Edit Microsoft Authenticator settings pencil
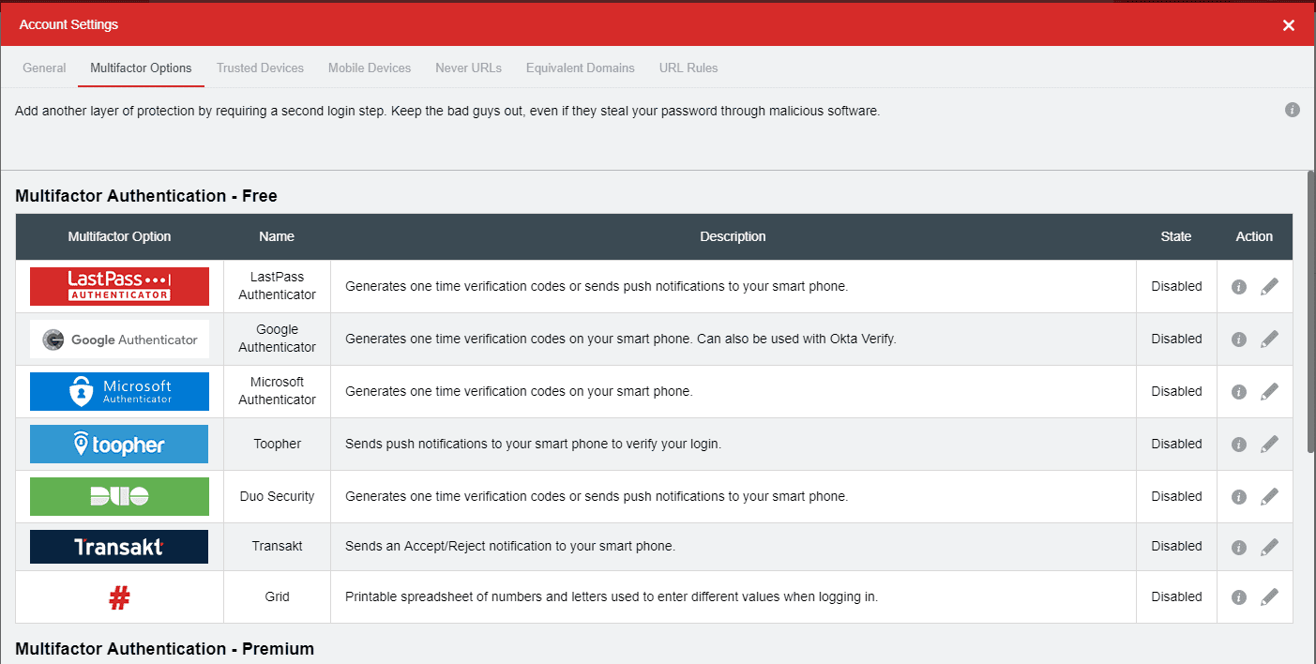This screenshot has width=1316, height=664. [x=1269, y=392]
